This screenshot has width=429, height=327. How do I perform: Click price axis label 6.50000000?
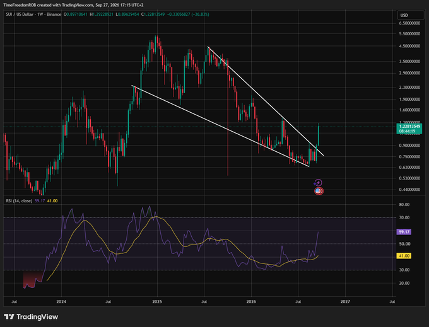click(x=409, y=23)
